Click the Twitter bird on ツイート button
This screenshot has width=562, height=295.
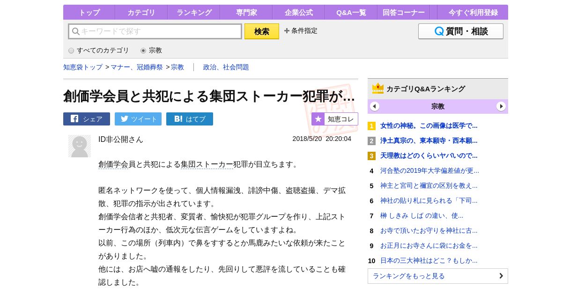coord(124,118)
